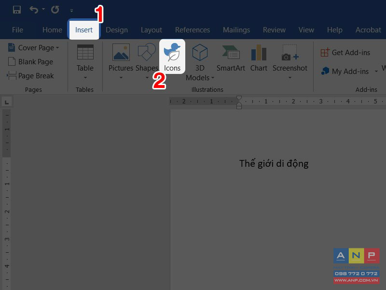The width and height of the screenshot is (386, 290).
Task: Open the Mailings tab
Action: 236,30
